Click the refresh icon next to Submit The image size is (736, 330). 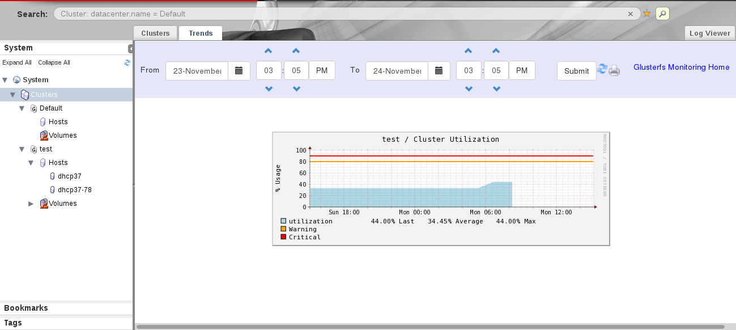click(x=603, y=70)
